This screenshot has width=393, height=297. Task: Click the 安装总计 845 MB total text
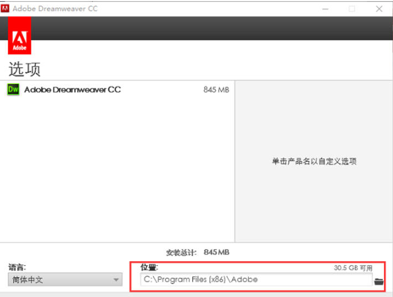coord(197,252)
